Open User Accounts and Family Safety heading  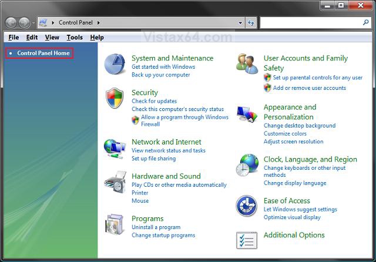point(305,63)
